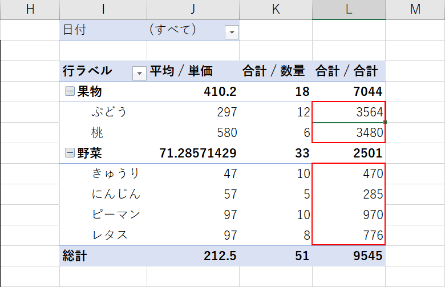Click the 970 cell for ピーマン

pyautogui.click(x=349, y=215)
